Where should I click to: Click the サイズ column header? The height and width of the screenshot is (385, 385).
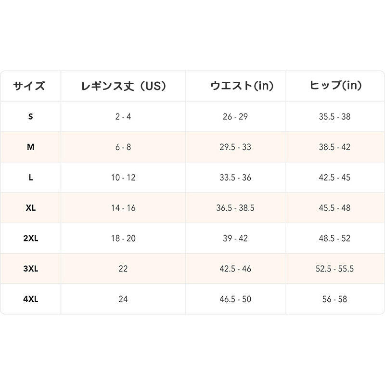pyautogui.click(x=30, y=86)
